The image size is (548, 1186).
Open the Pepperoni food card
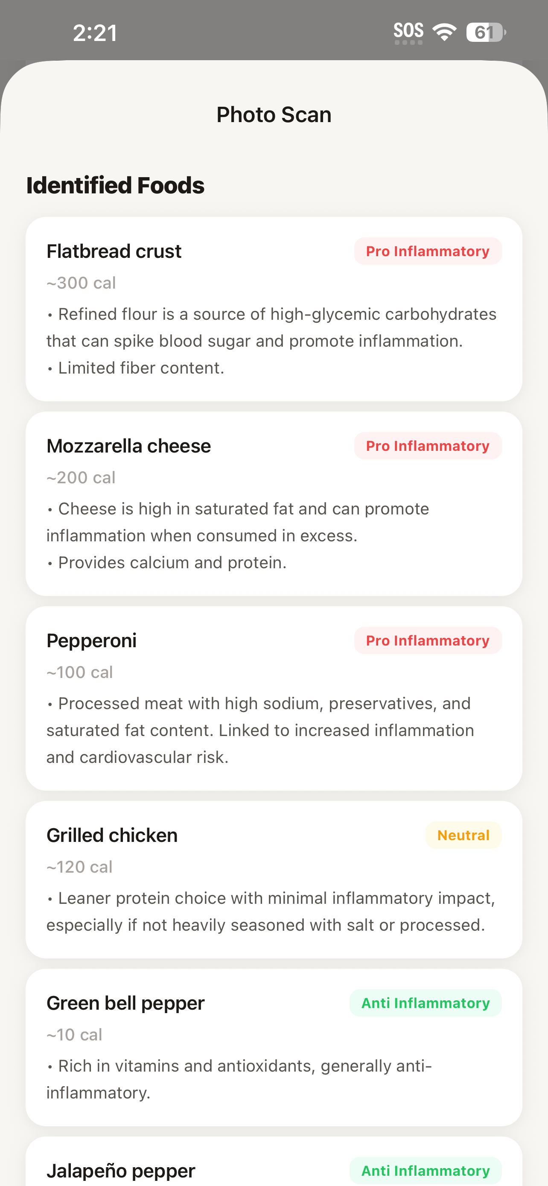coord(274,698)
